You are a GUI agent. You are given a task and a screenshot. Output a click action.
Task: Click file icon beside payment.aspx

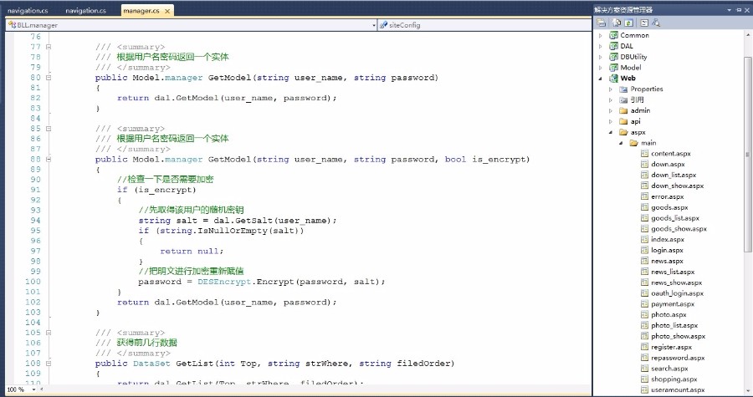click(x=644, y=304)
